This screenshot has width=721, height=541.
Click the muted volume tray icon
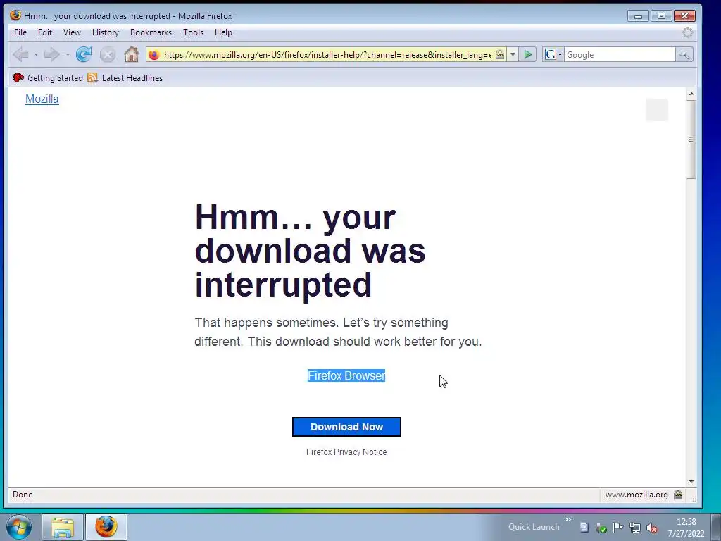point(651,528)
